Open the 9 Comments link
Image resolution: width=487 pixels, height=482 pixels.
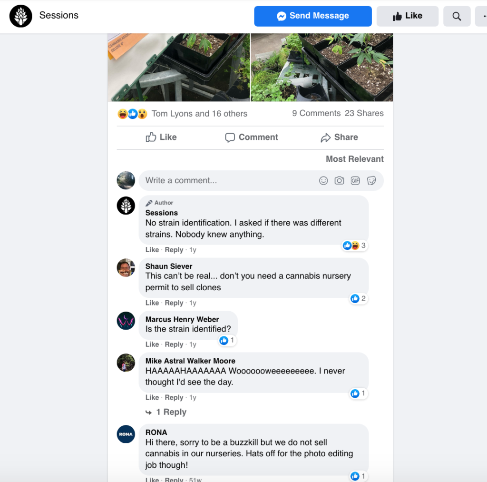pyautogui.click(x=316, y=113)
